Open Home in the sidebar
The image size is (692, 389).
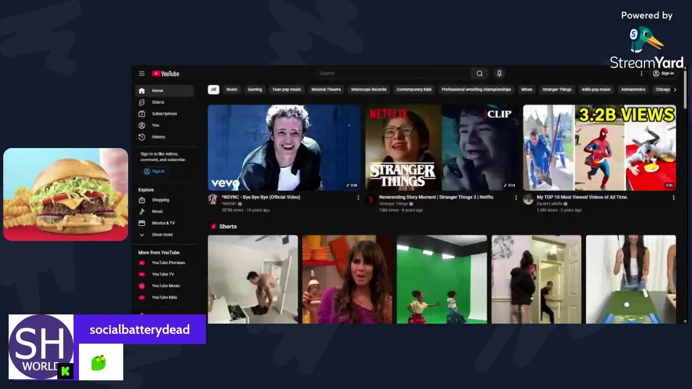pos(164,91)
